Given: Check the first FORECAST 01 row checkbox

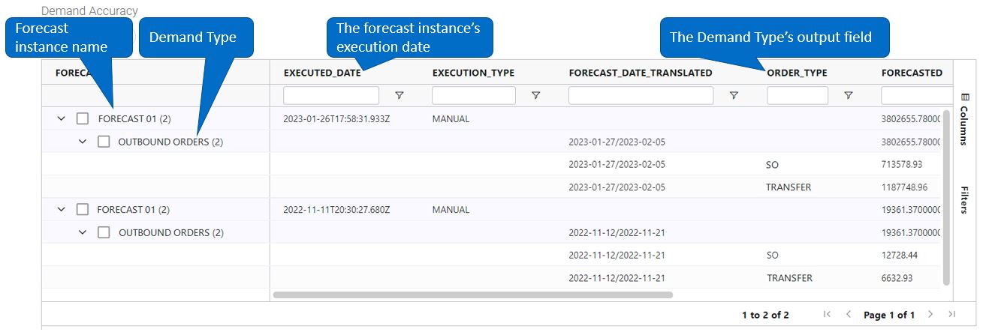Looking at the screenshot, I should click(x=83, y=118).
